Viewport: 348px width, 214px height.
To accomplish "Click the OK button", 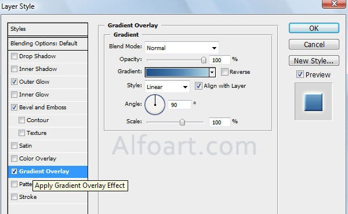I will coord(314,28).
